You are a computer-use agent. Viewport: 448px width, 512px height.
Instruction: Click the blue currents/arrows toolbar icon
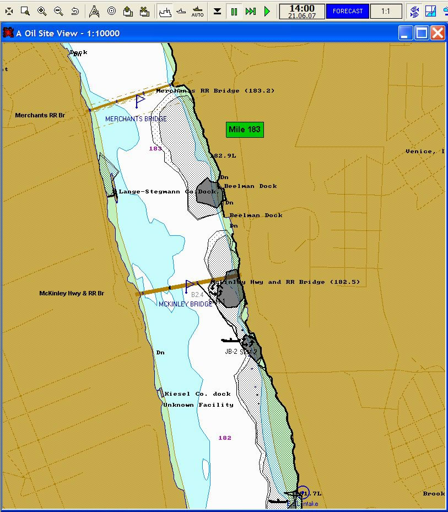click(415, 12)
